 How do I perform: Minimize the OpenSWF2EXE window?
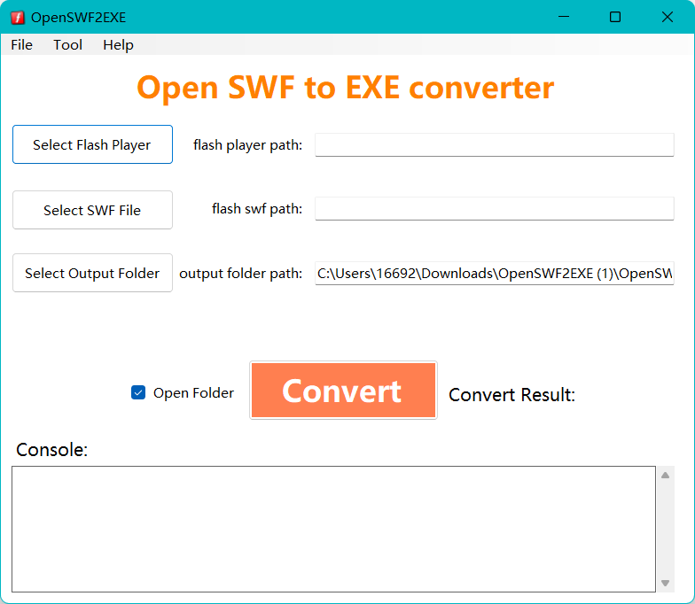(564, 17)
